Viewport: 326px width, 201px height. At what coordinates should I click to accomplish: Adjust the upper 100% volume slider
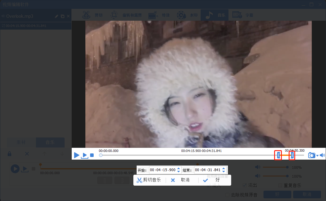point(276,167)
